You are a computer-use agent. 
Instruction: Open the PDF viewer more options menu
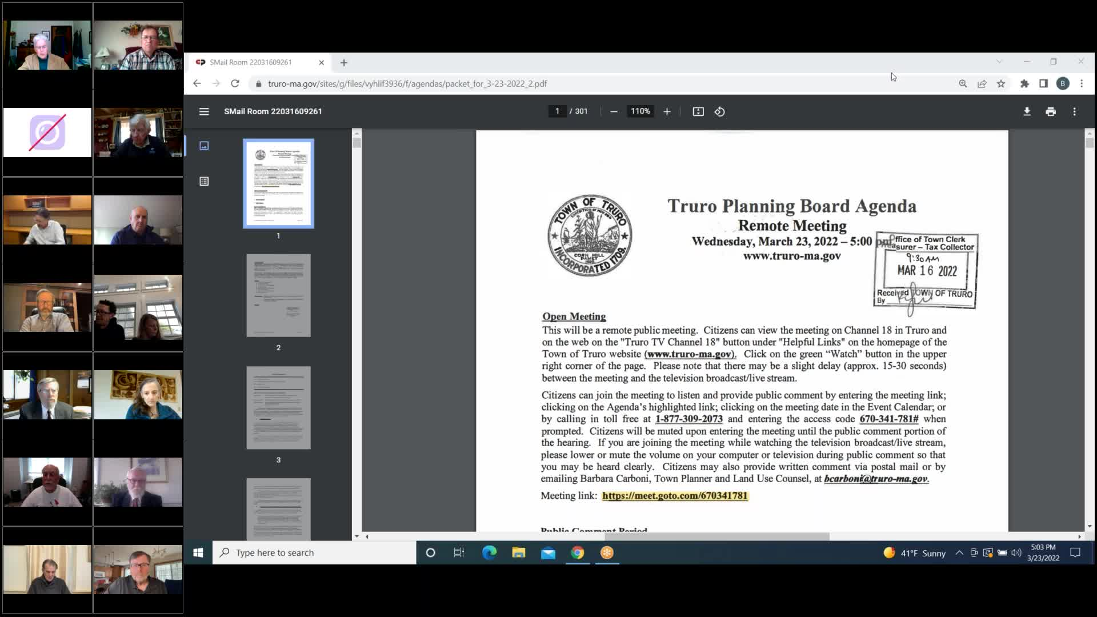(x=1075, y=111)
